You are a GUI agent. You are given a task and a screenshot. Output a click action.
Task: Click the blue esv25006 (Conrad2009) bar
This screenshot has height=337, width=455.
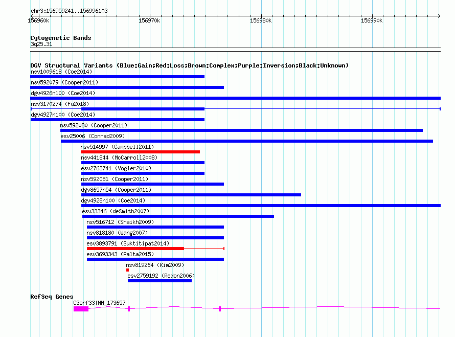(247, 141)
